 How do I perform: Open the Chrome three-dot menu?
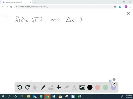(x=130, y=7)
